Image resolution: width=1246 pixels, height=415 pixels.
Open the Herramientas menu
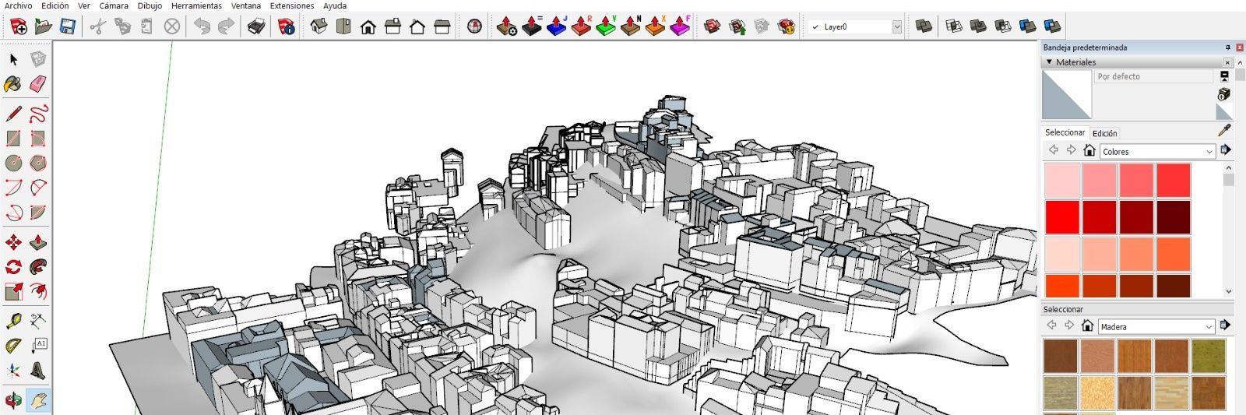click(x=196, y=5)
